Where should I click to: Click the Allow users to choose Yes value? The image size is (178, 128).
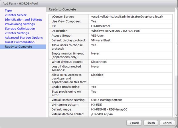coord(94,45)
